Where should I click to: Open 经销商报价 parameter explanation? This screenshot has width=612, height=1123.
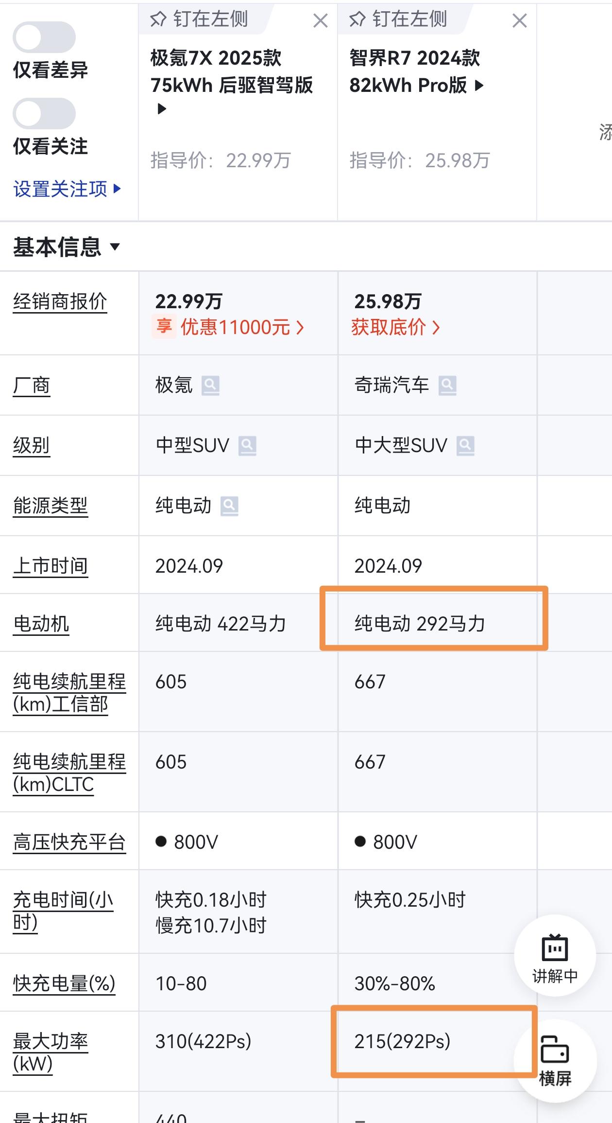60,301
